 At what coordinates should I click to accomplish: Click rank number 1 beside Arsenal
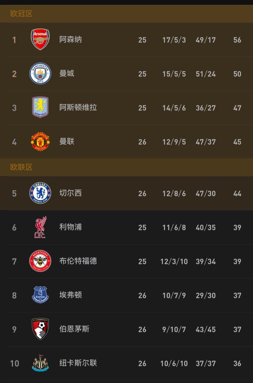pyautogui.click(x=14, y=40)
